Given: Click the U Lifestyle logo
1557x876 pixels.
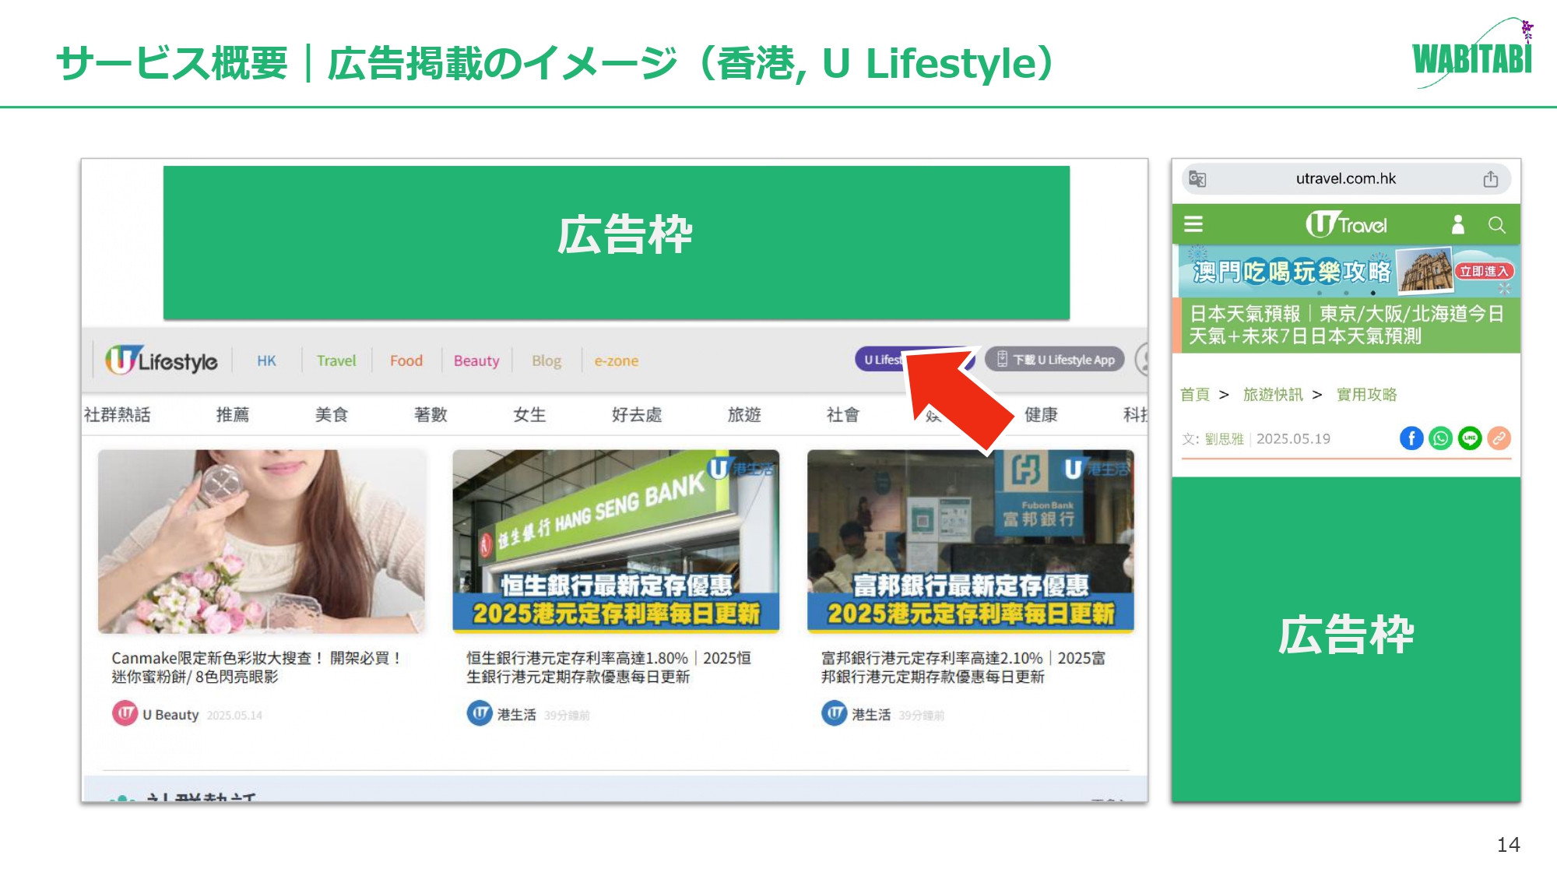Looking at the screenshot, I should (x=162, y=361).
